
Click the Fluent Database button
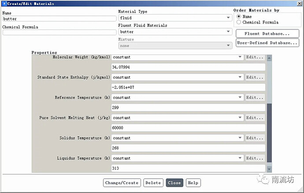(267, 34)
